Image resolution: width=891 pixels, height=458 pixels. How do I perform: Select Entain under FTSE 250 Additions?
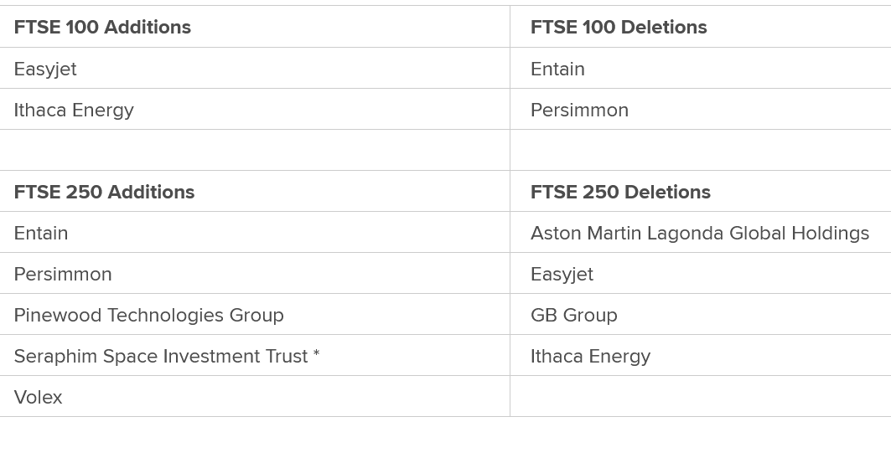point(255,232)
